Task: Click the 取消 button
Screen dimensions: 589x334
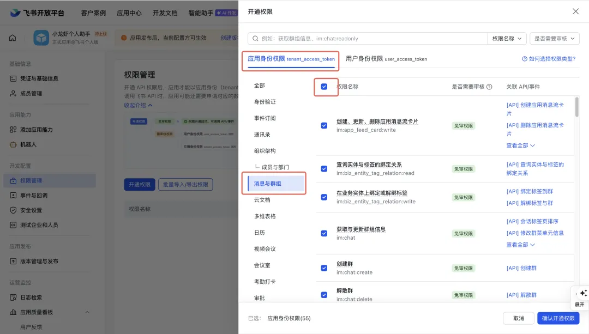Action: tap(519, 318)
